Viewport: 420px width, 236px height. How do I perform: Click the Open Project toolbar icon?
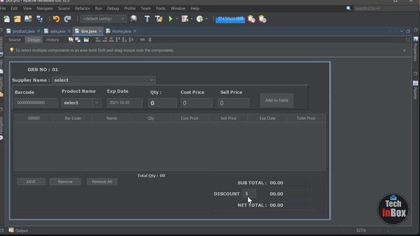tap(28, 19)
